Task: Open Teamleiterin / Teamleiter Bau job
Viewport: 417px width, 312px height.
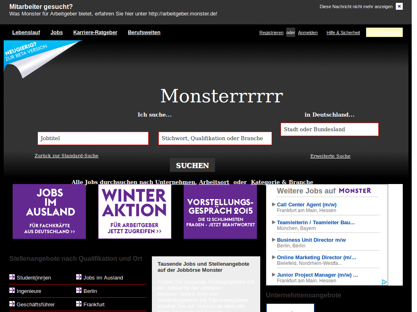Action: 316,222
